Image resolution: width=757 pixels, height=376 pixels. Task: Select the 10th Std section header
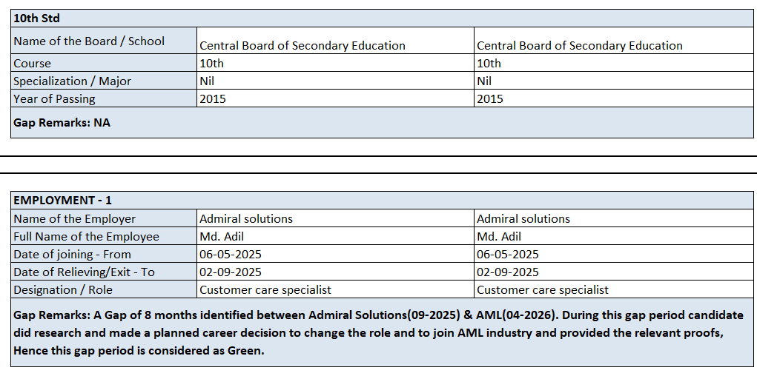click(x=382, y=19)
